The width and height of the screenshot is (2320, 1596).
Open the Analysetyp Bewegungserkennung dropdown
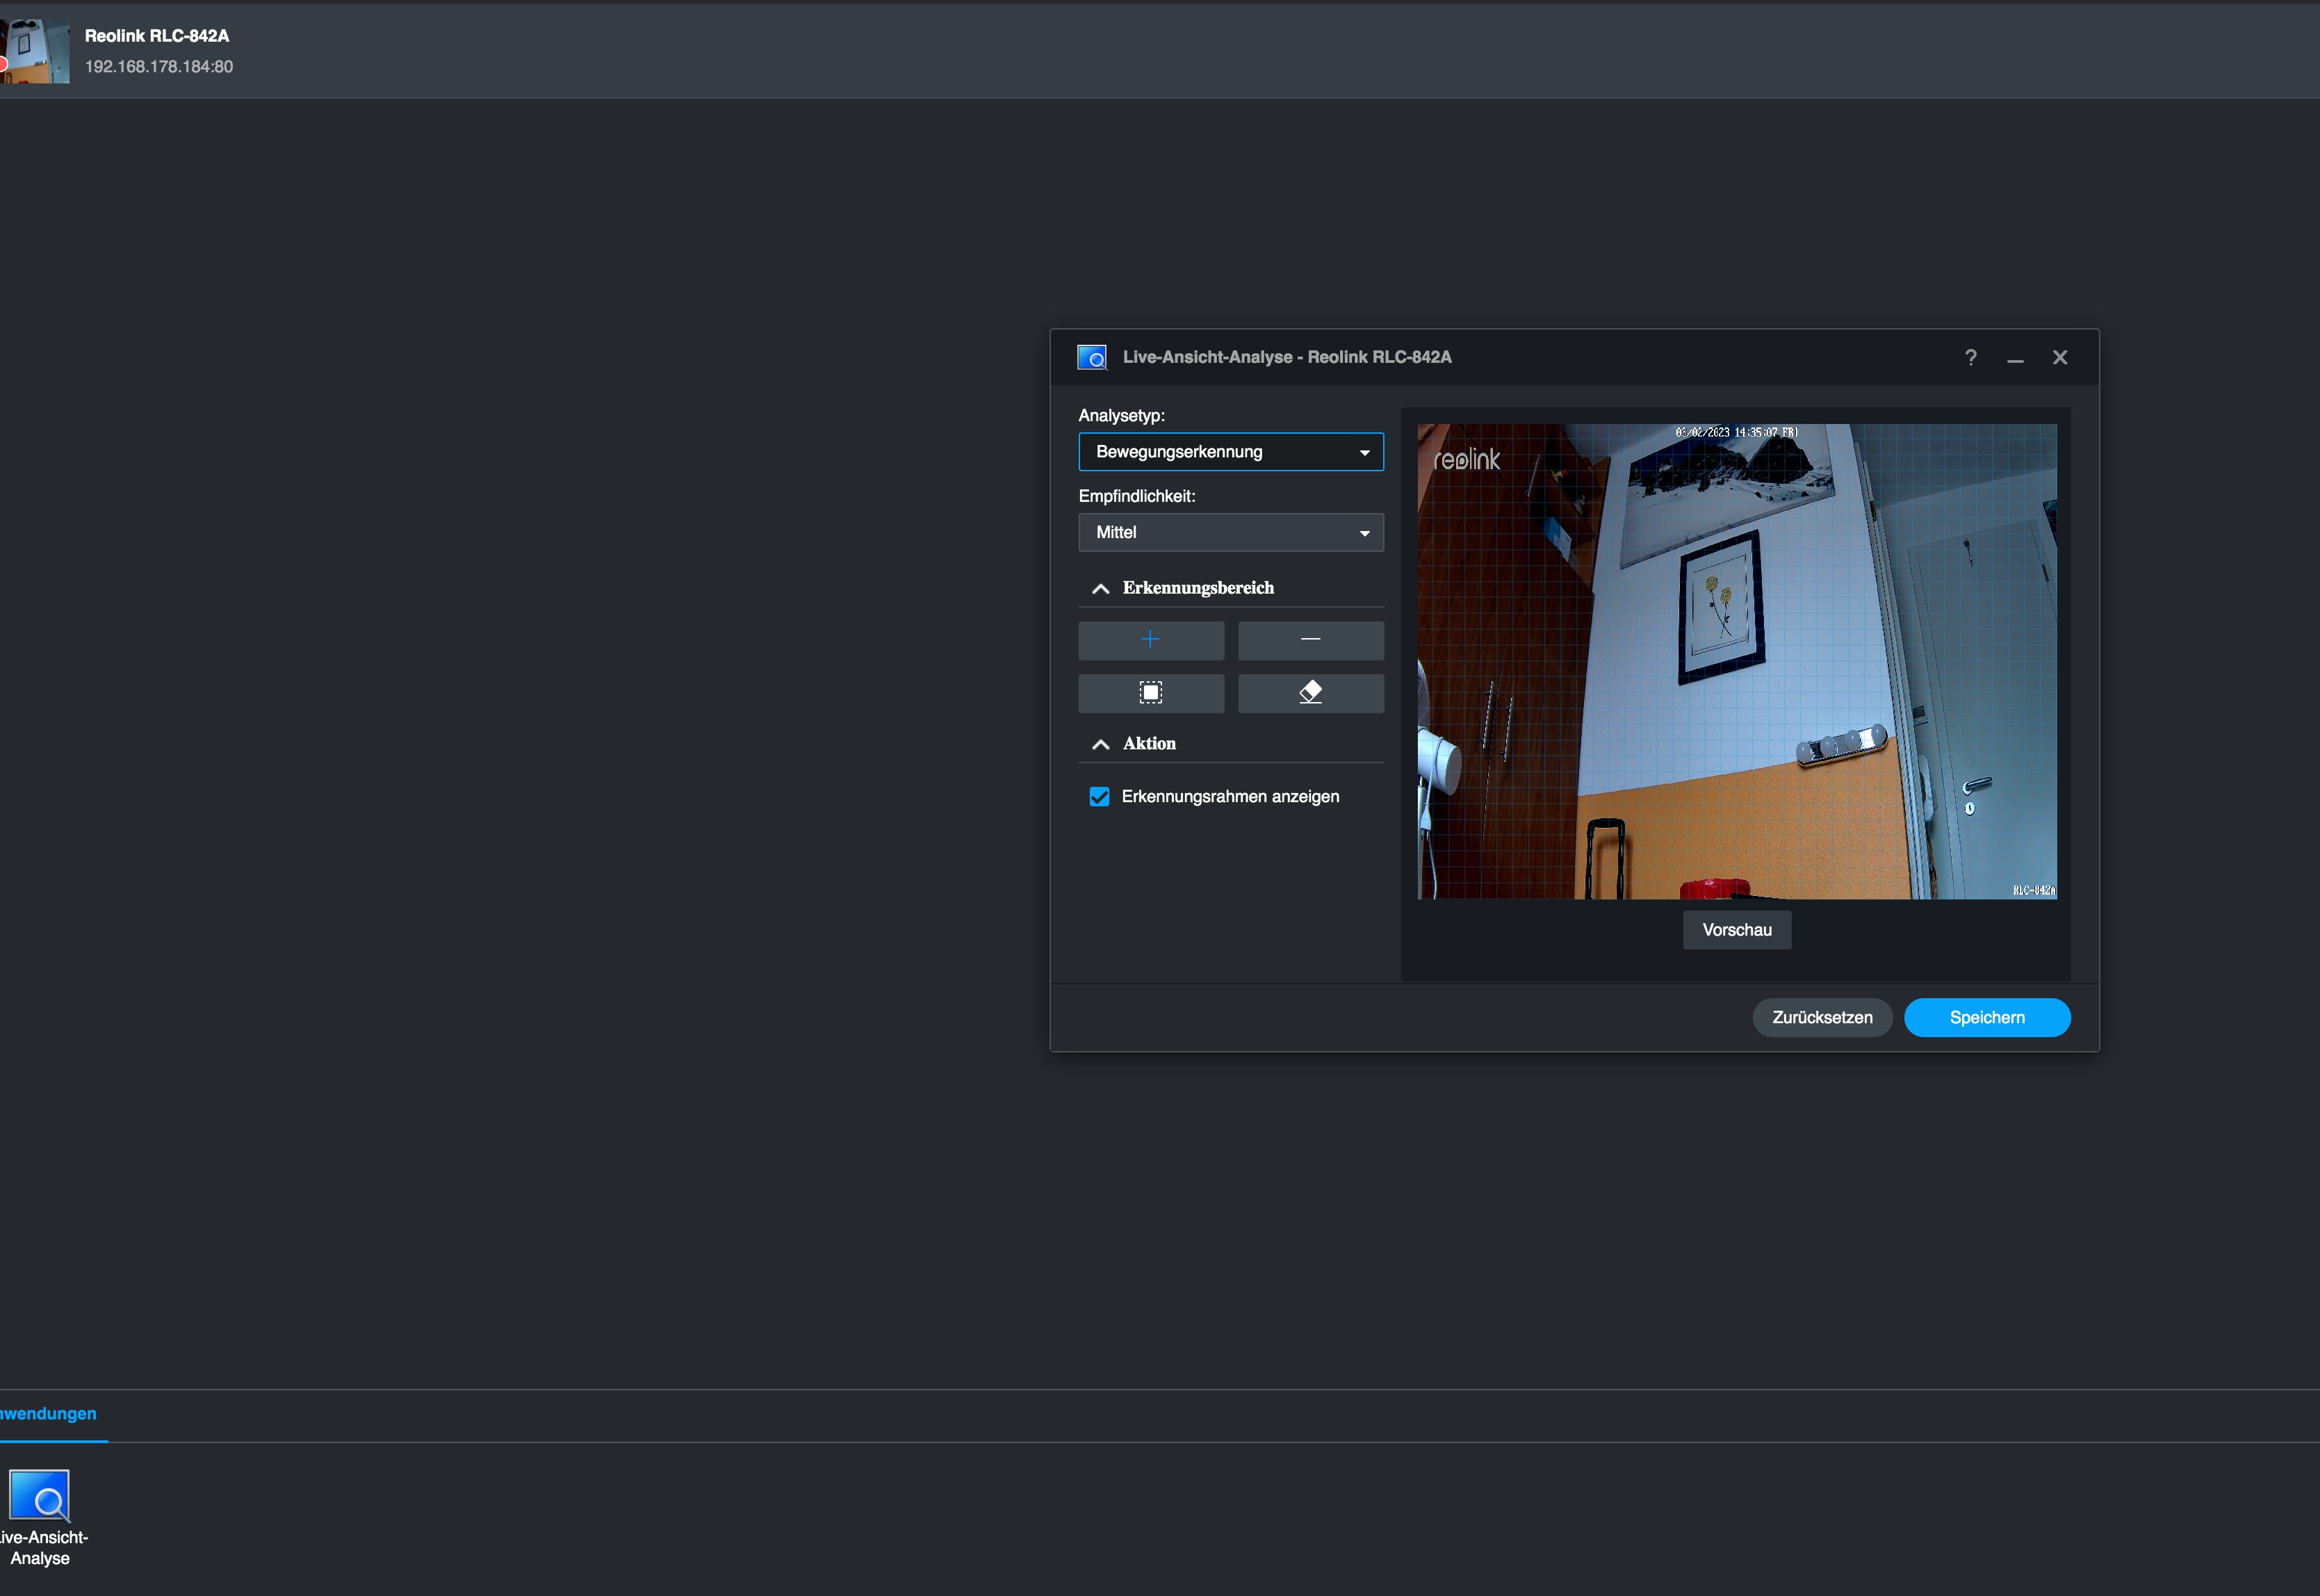point(1230,452)
